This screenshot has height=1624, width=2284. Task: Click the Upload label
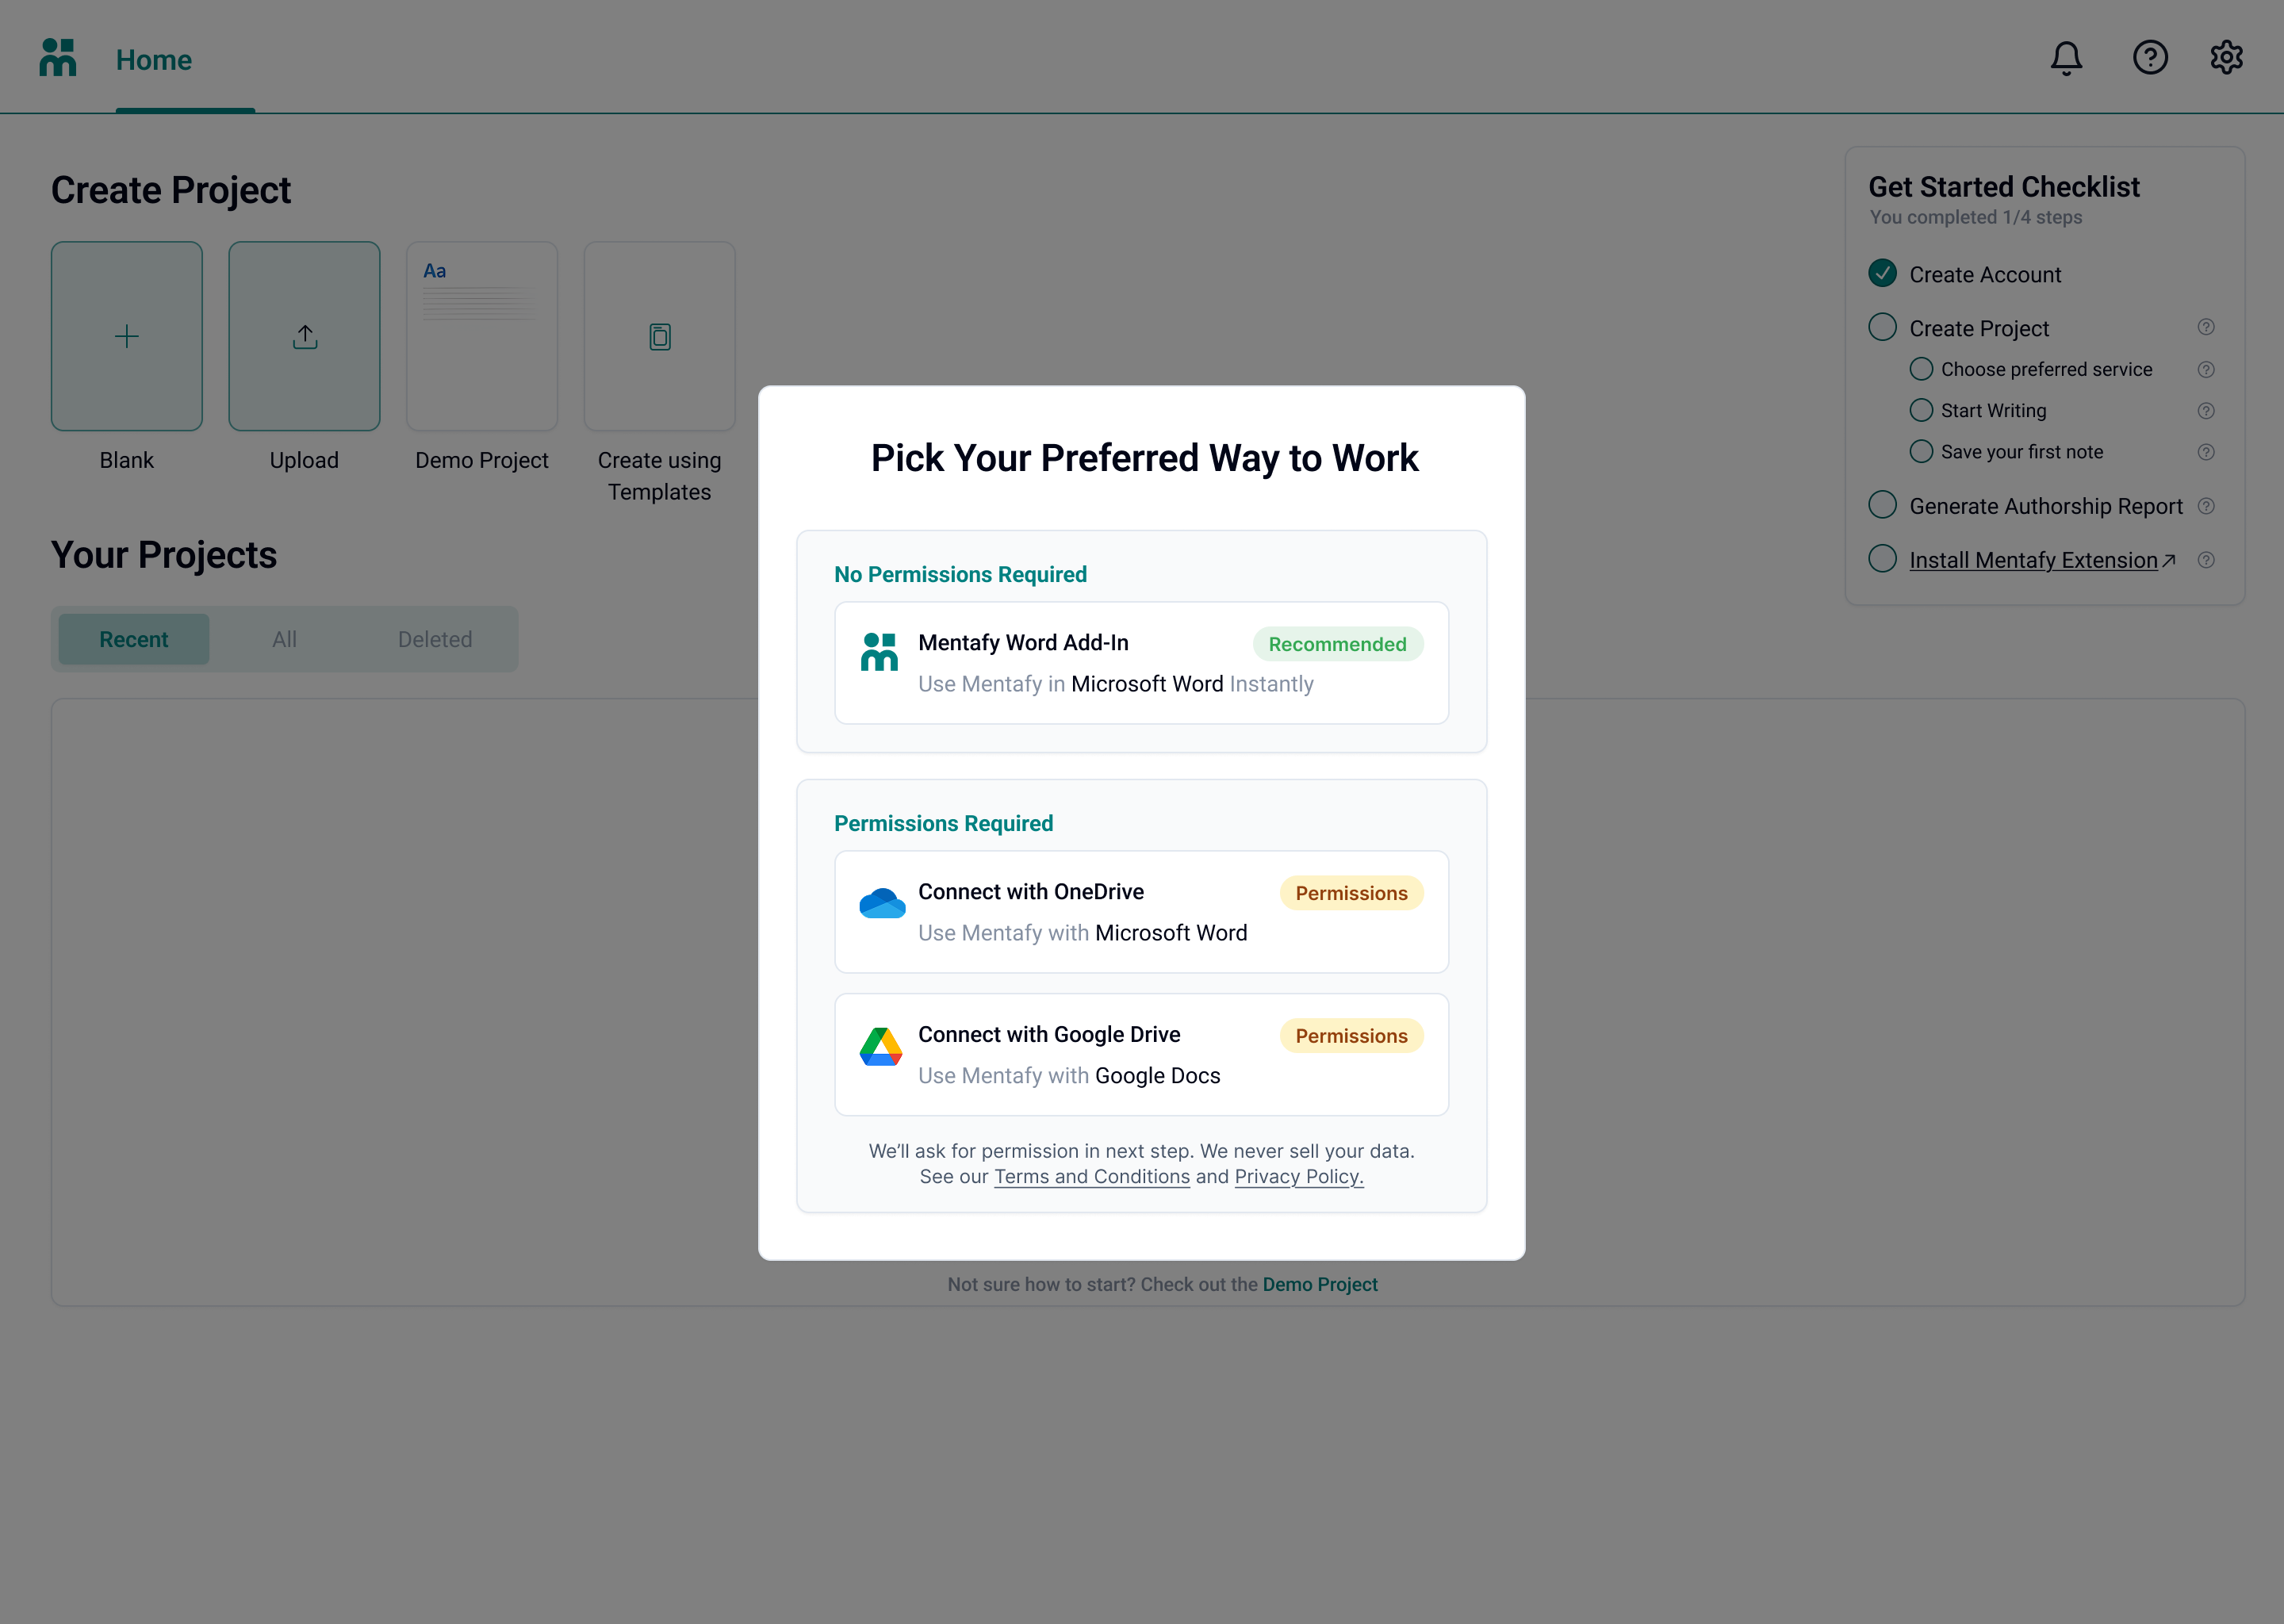[304, 461]
